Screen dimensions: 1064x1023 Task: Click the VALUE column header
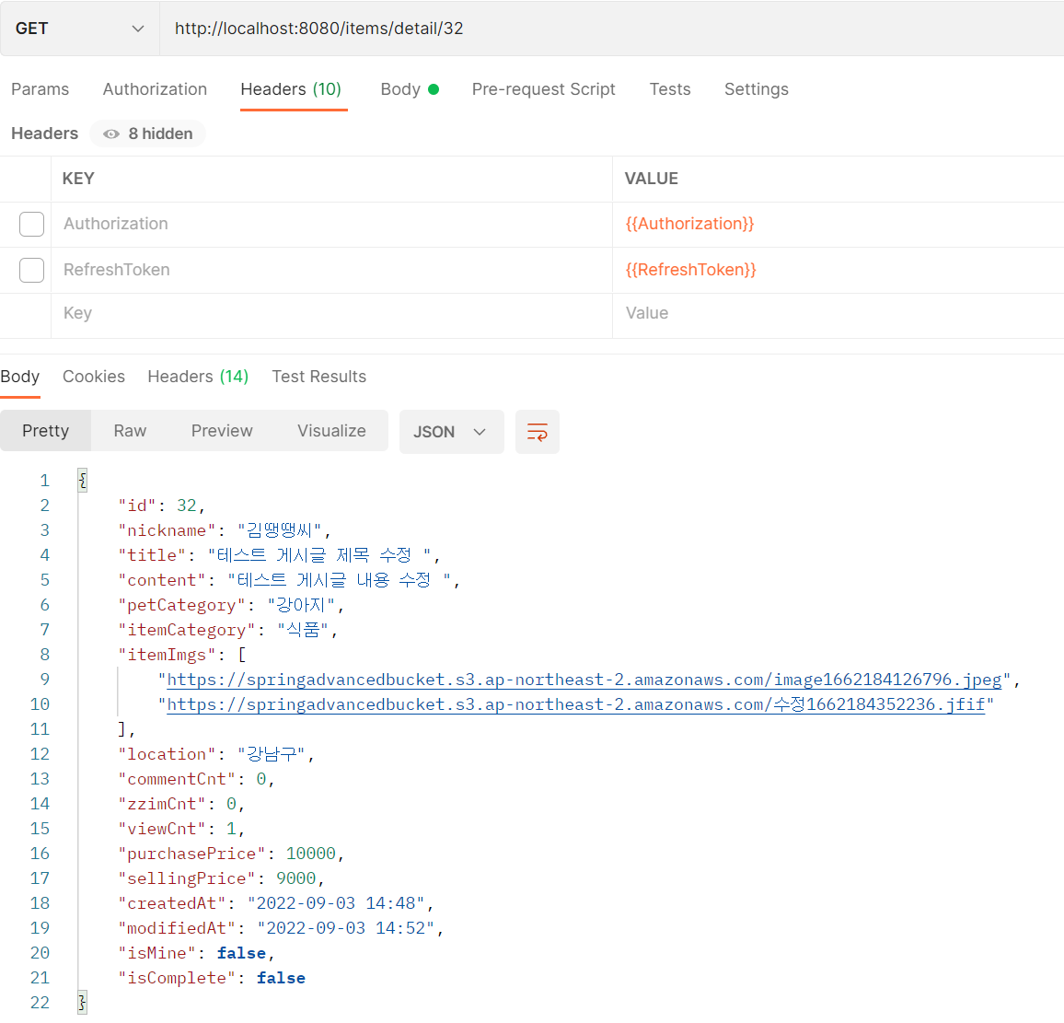click(x=652, y=179)
